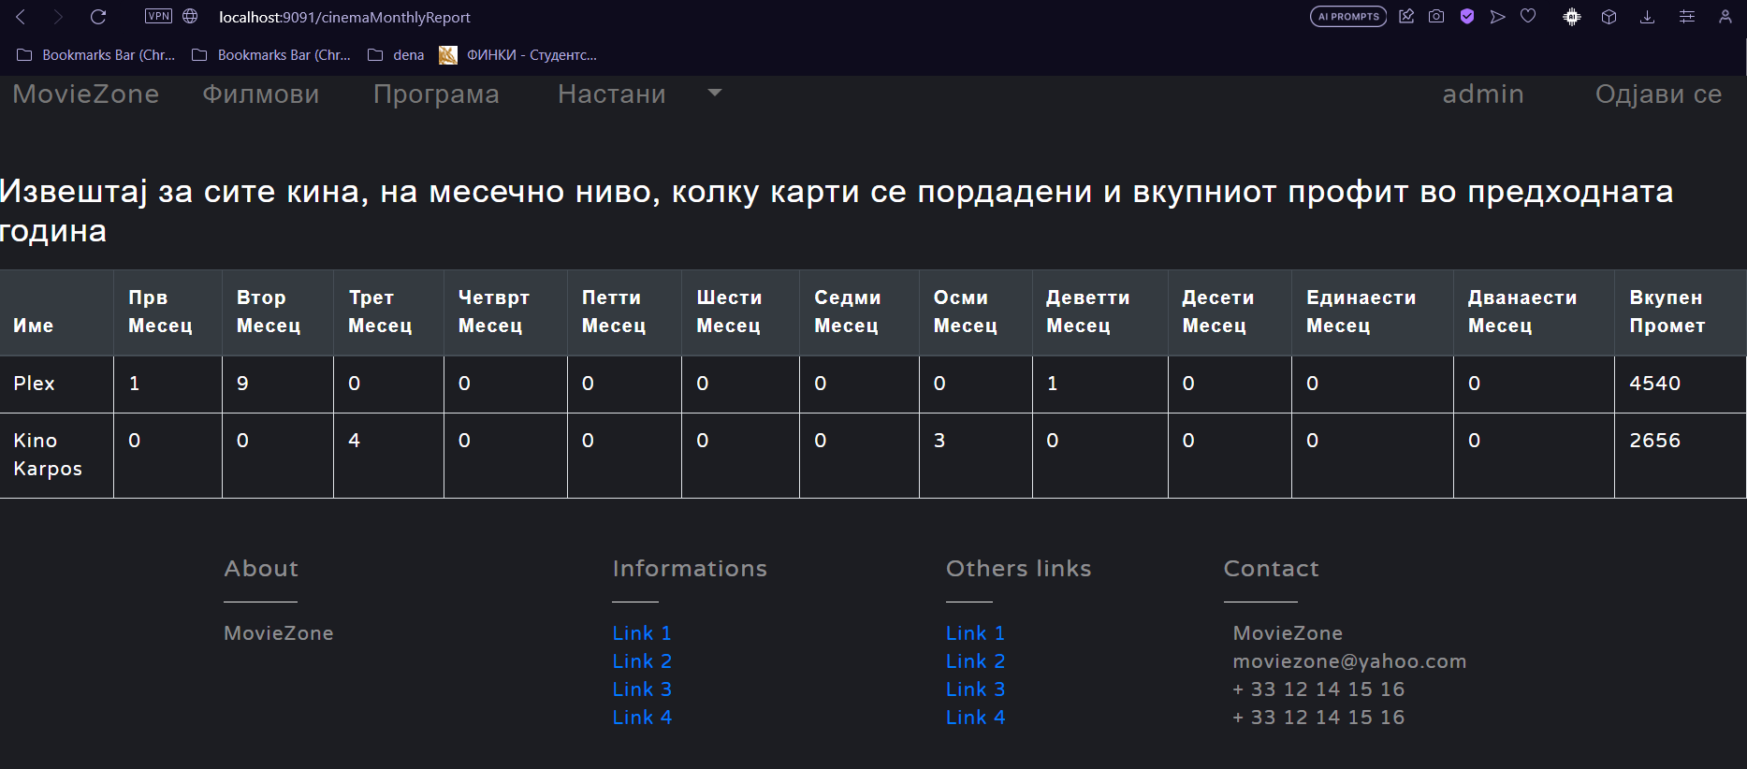This screenshot has height=769, width=1747.
Task: Go to the Програма menu item
Action: 436,94
